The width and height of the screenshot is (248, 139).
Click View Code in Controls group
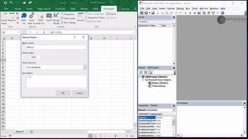click(x=68, y=19)
